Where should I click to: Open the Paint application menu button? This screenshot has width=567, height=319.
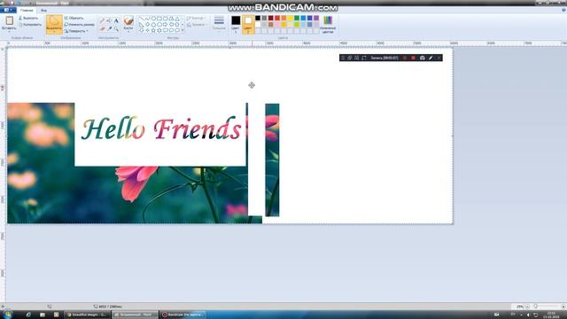8,10
